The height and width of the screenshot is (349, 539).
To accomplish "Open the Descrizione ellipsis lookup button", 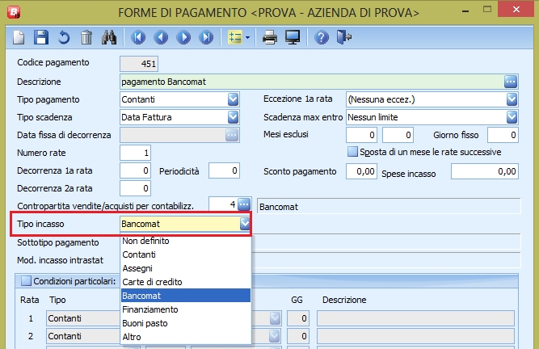I will pyautogui.click(x=511, y=82).
